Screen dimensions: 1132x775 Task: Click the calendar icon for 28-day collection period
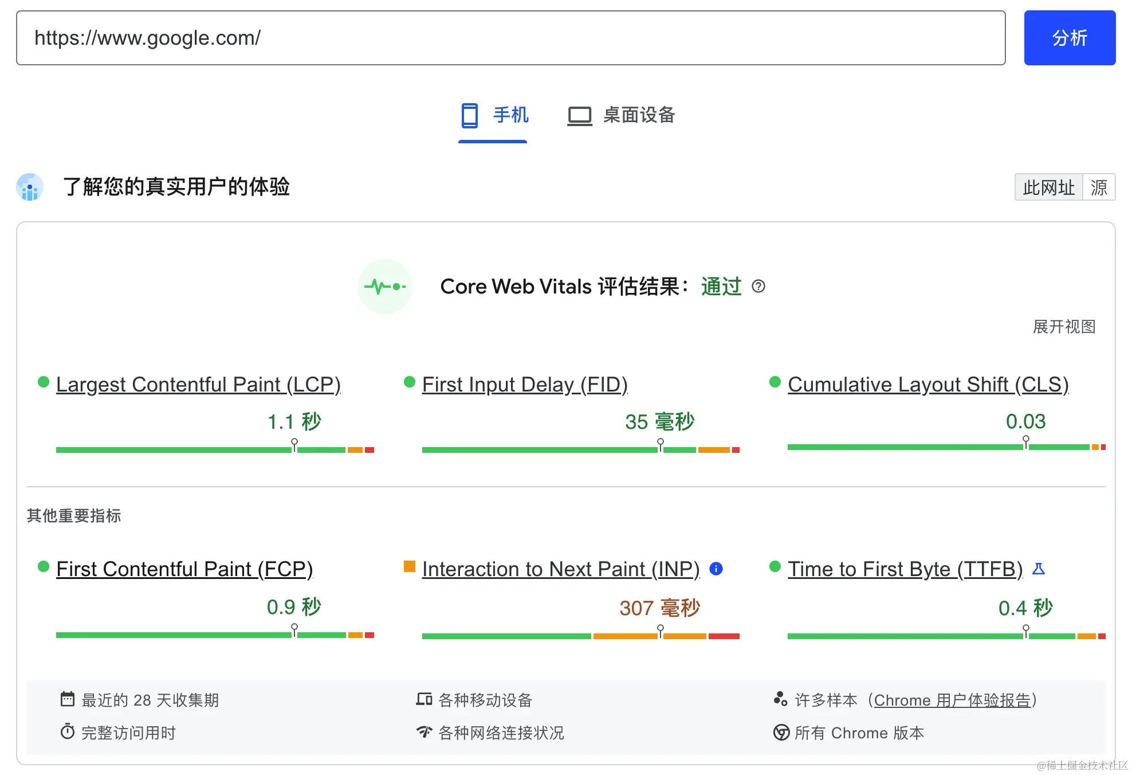pos(68,699)
